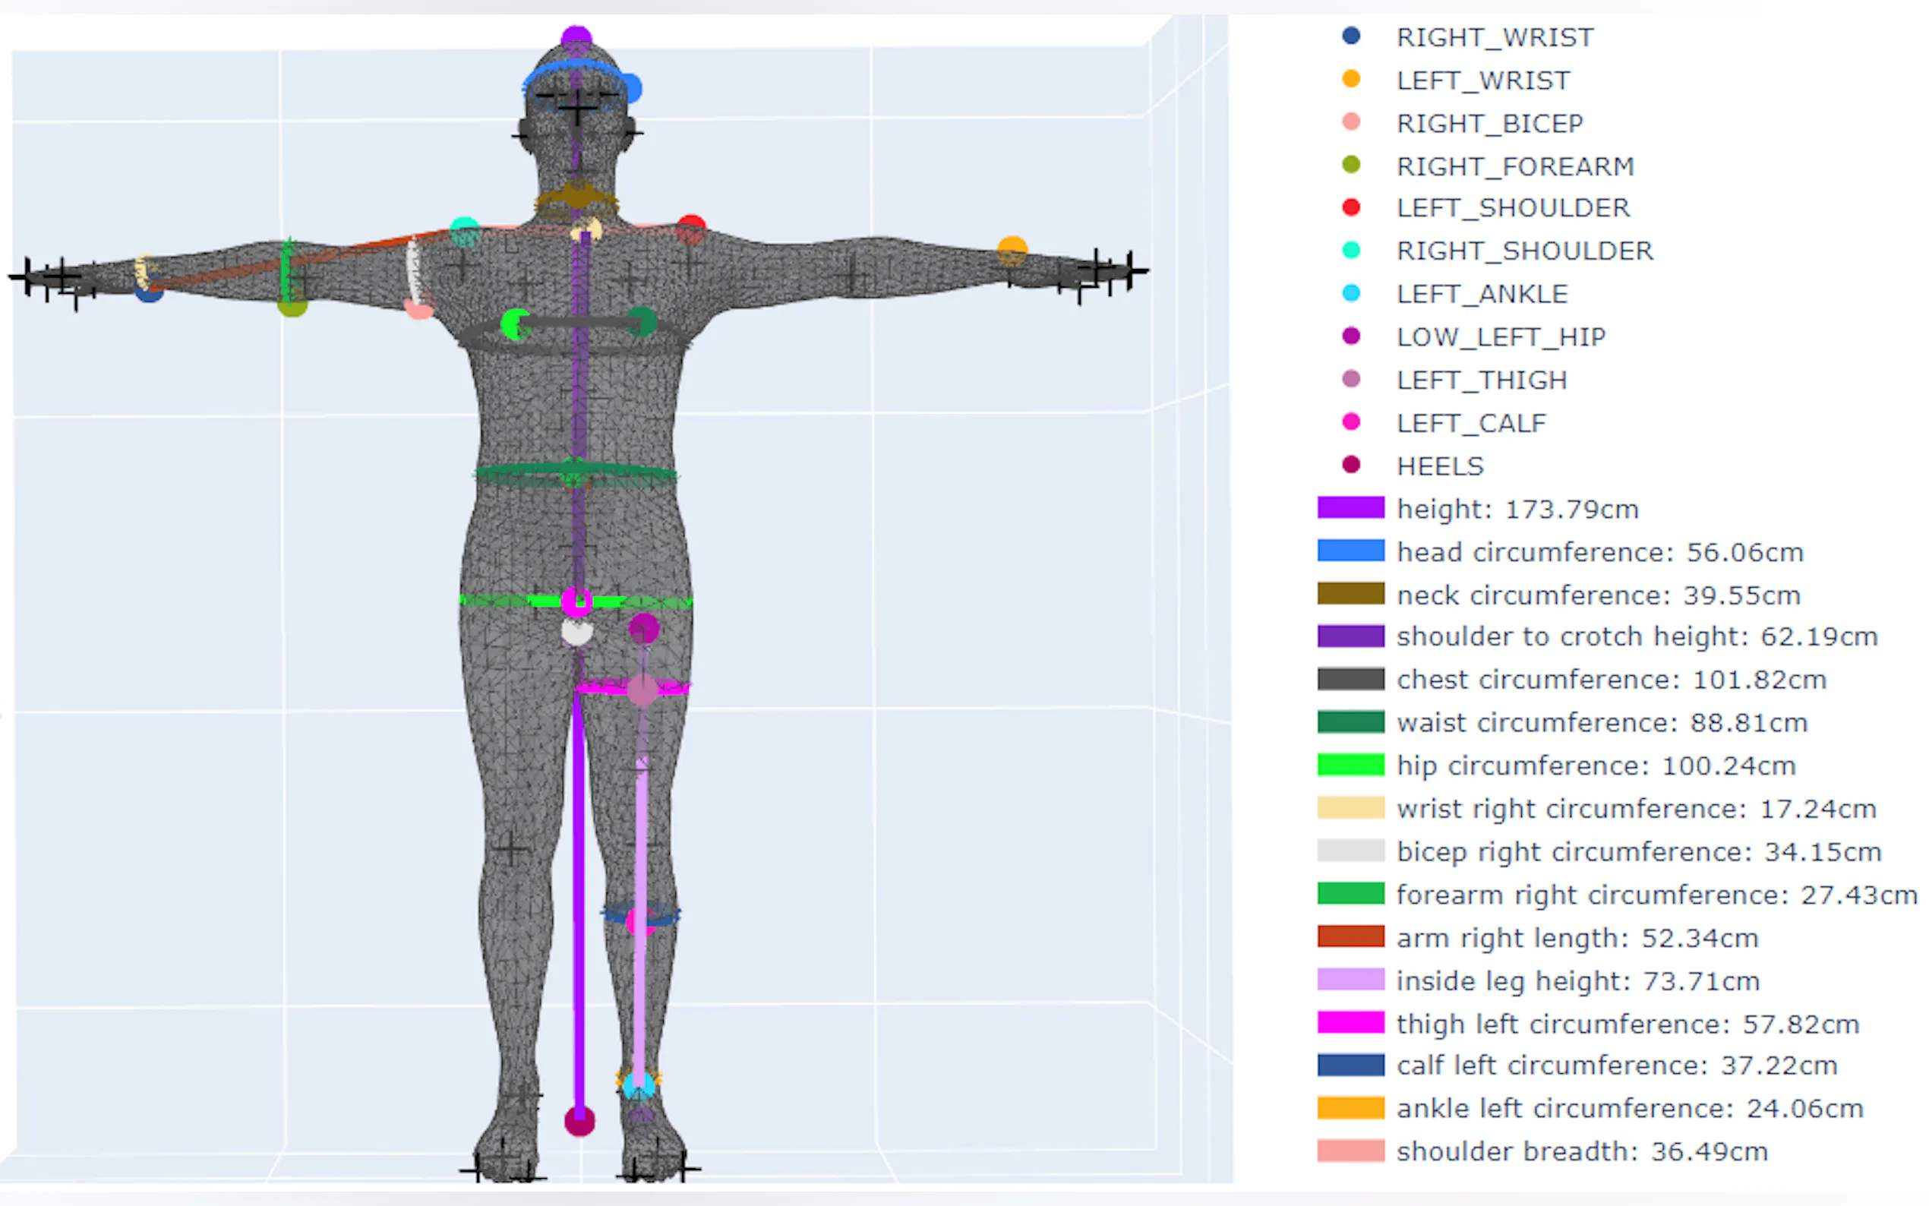Click the RIGHT_BICEP legend marker
Screen dimensions: 1929x1206
click(x=1350, y=123)
